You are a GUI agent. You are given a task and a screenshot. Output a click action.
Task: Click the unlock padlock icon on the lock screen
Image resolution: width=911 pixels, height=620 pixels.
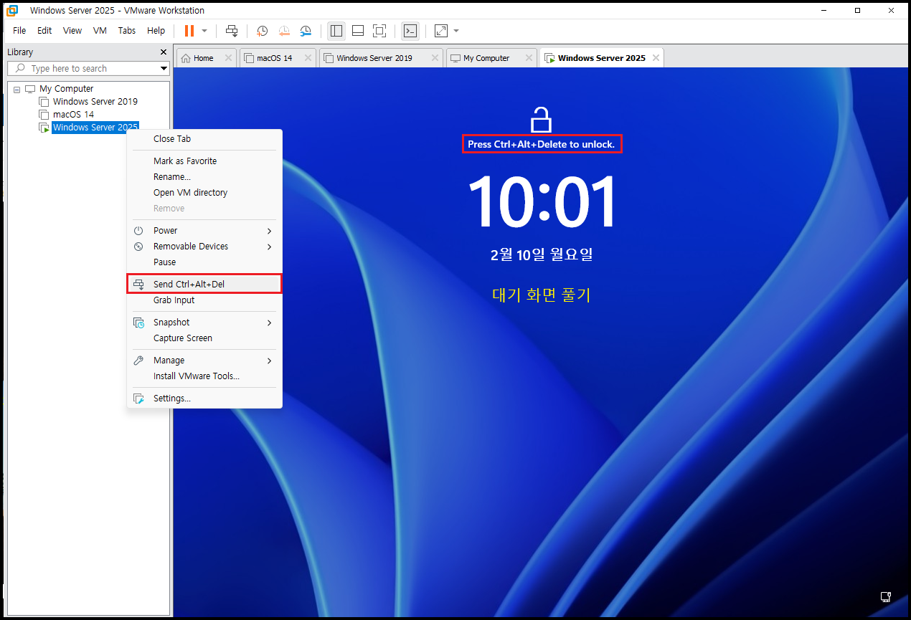[x=541, y=119]
